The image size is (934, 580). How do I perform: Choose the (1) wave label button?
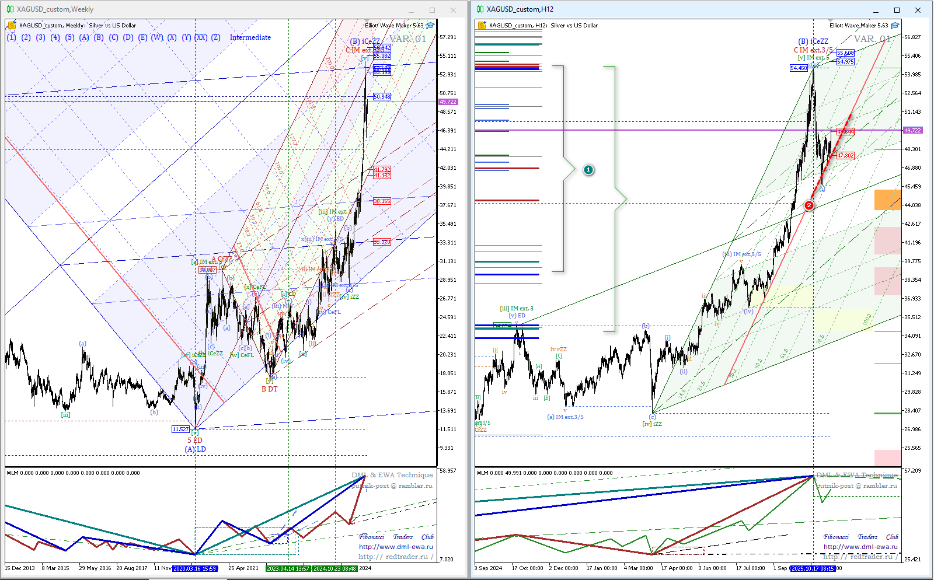coord(12,37)
